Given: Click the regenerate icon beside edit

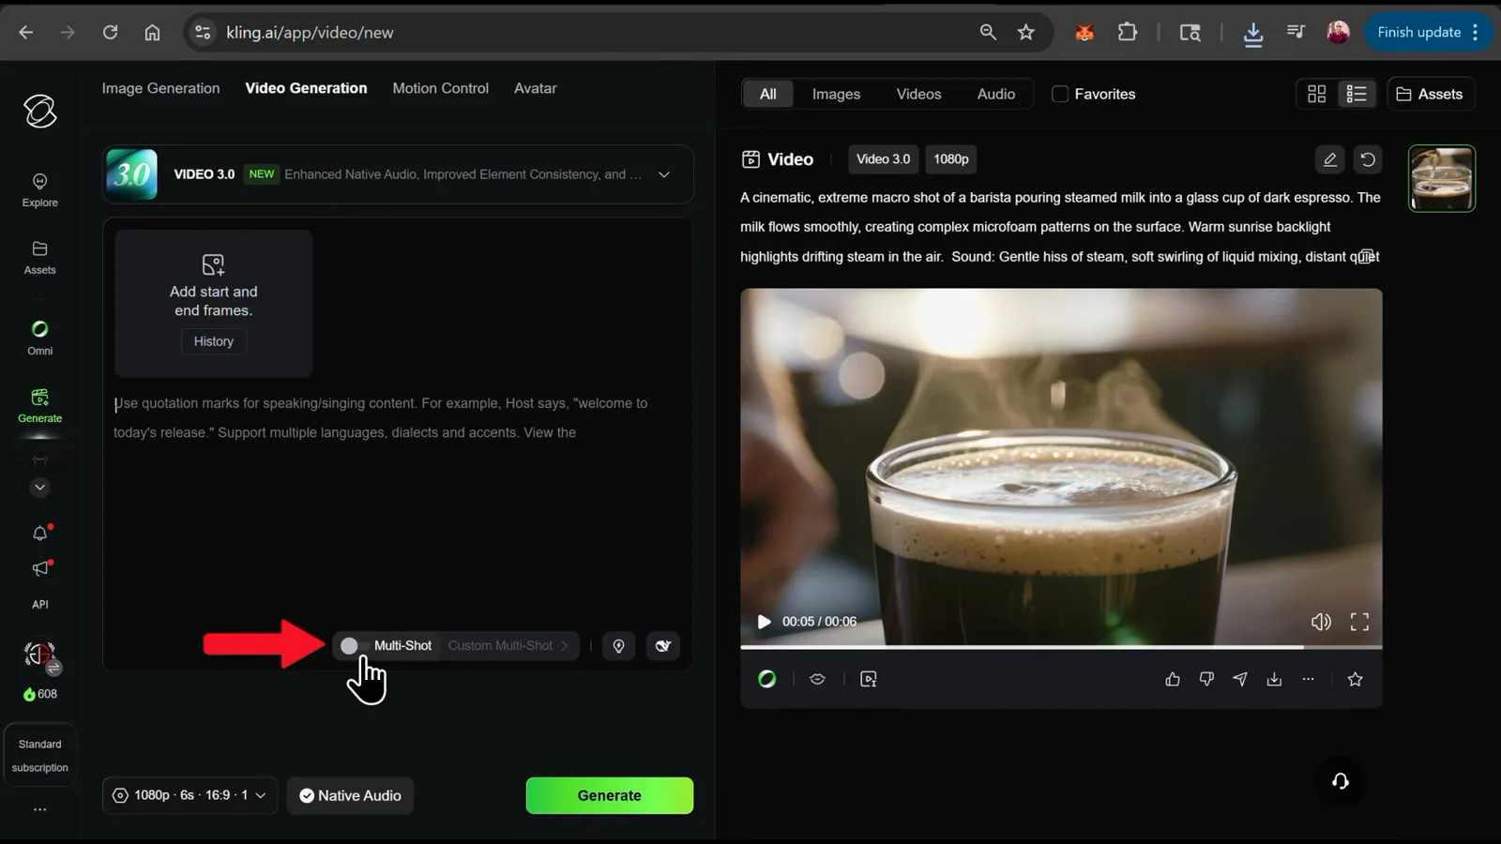Looking at the screenshot, I should [x=1368, y=159].
